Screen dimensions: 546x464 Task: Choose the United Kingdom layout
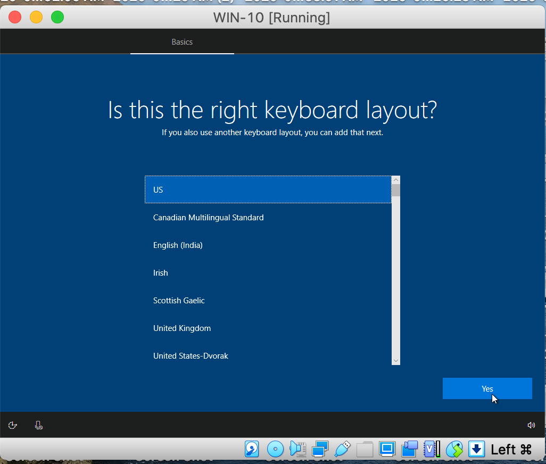(268, 328)
